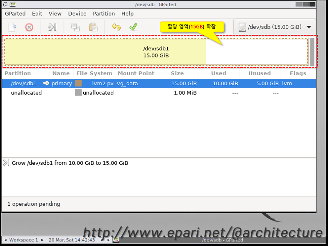328x246 pixels.
Task: Sort by the Size column header
Action: (x=177, y=73)
